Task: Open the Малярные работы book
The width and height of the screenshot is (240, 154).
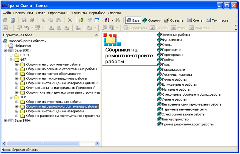Action: 174,90
